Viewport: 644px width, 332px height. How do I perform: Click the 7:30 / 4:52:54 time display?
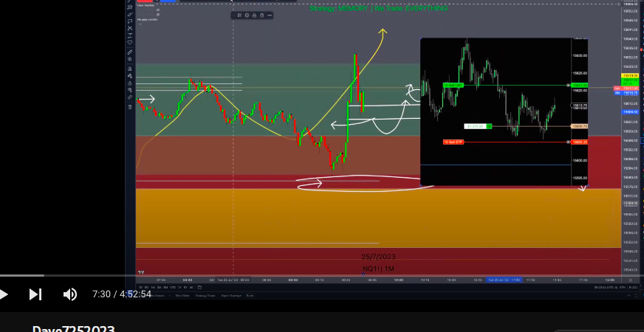[122, 294]
